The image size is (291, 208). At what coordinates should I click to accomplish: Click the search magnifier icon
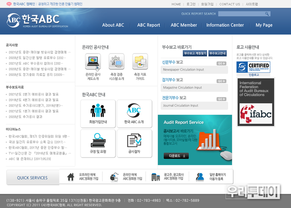pos(267,14)
